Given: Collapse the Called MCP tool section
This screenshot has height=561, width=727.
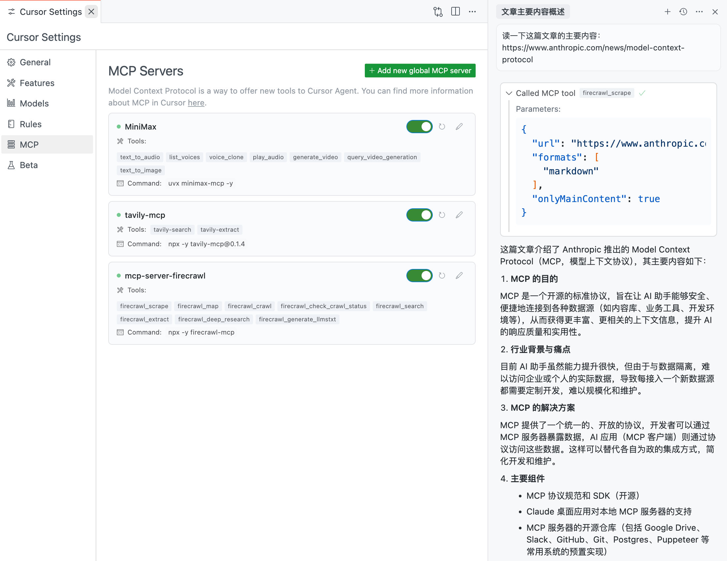Looking at the screenshot, I should click(x=509, y=93).
